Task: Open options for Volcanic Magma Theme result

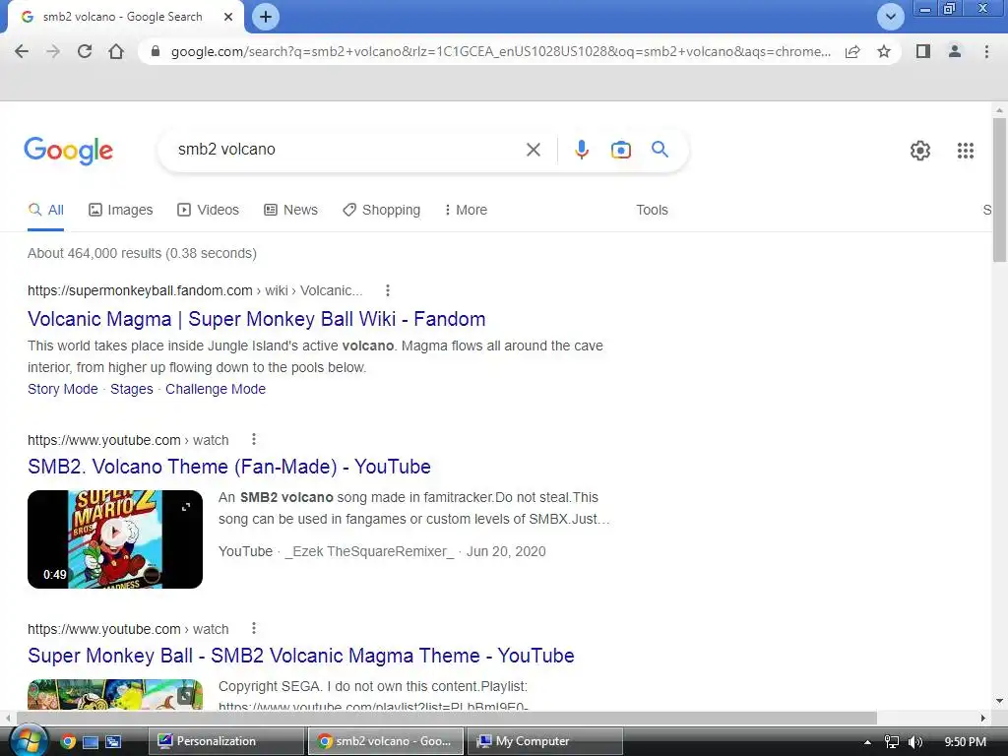Action: 254,629
